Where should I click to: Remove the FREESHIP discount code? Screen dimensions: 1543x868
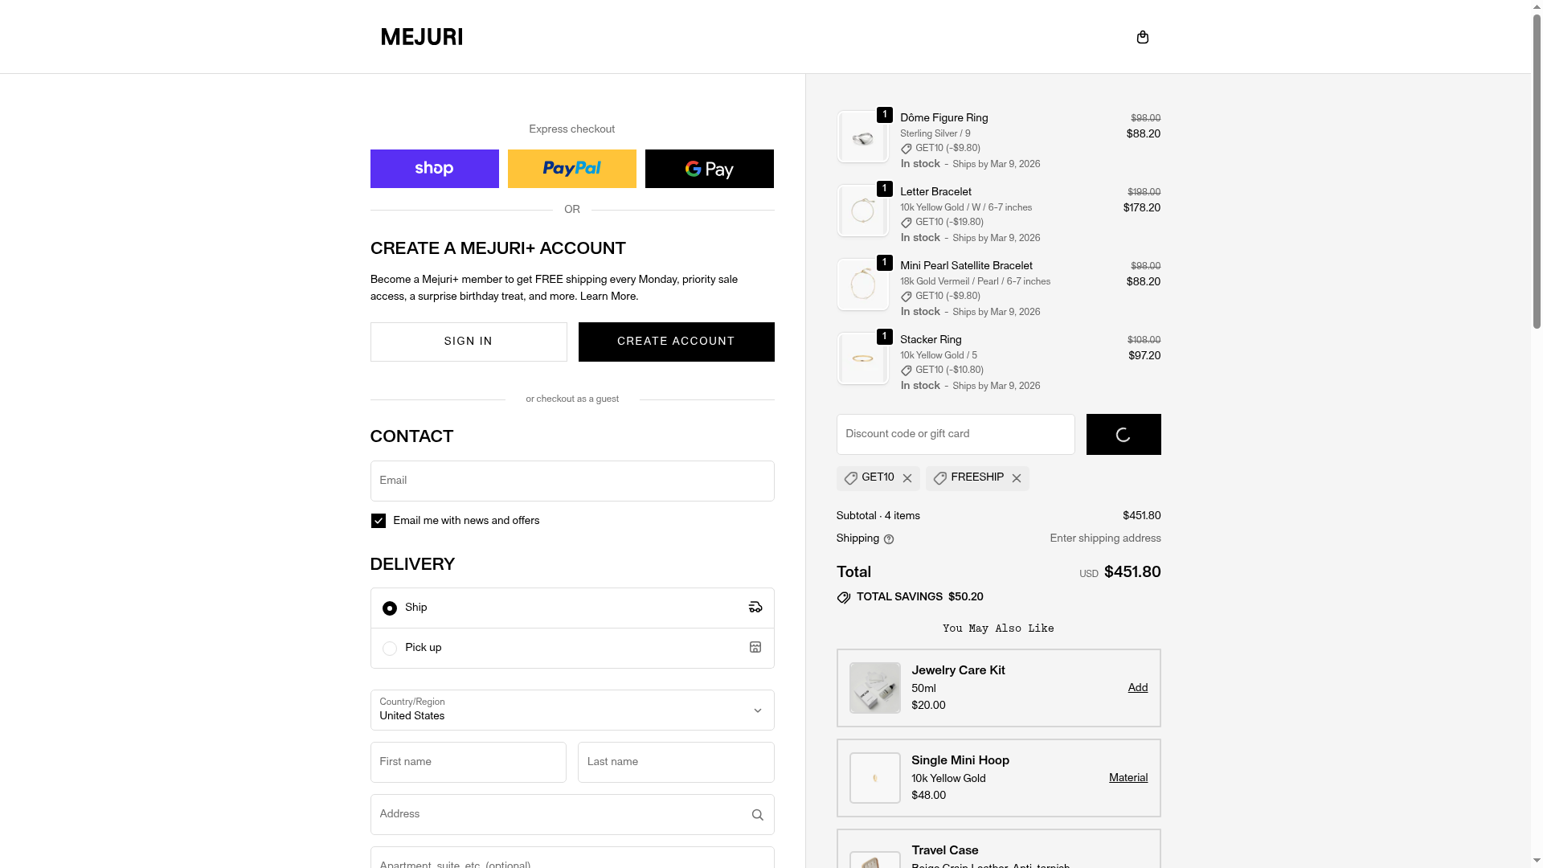coord(1017,479)
